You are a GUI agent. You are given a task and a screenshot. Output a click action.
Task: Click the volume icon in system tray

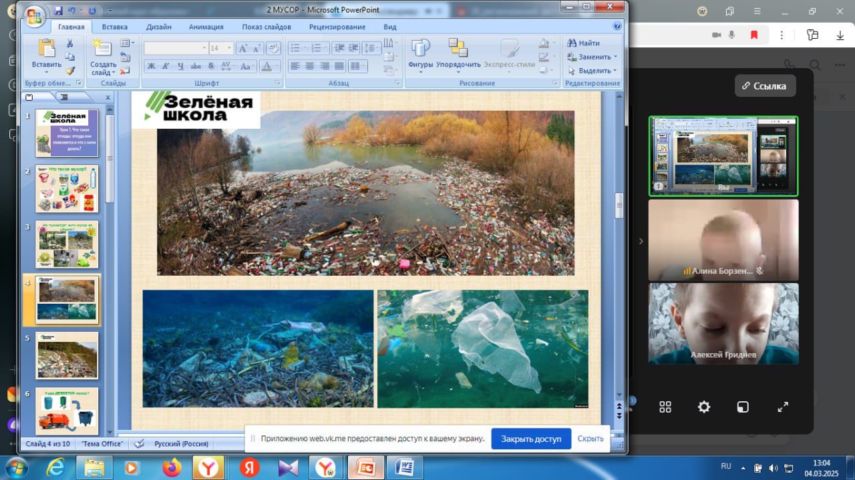pos(774,467)
